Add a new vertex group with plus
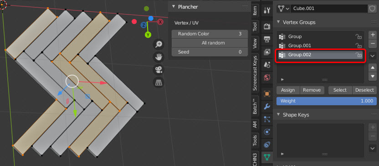This screenshot has width=379, height=166. (x=373, y=35)
